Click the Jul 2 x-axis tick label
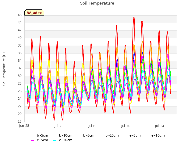 pyautogui.click(x=58, y=126)
